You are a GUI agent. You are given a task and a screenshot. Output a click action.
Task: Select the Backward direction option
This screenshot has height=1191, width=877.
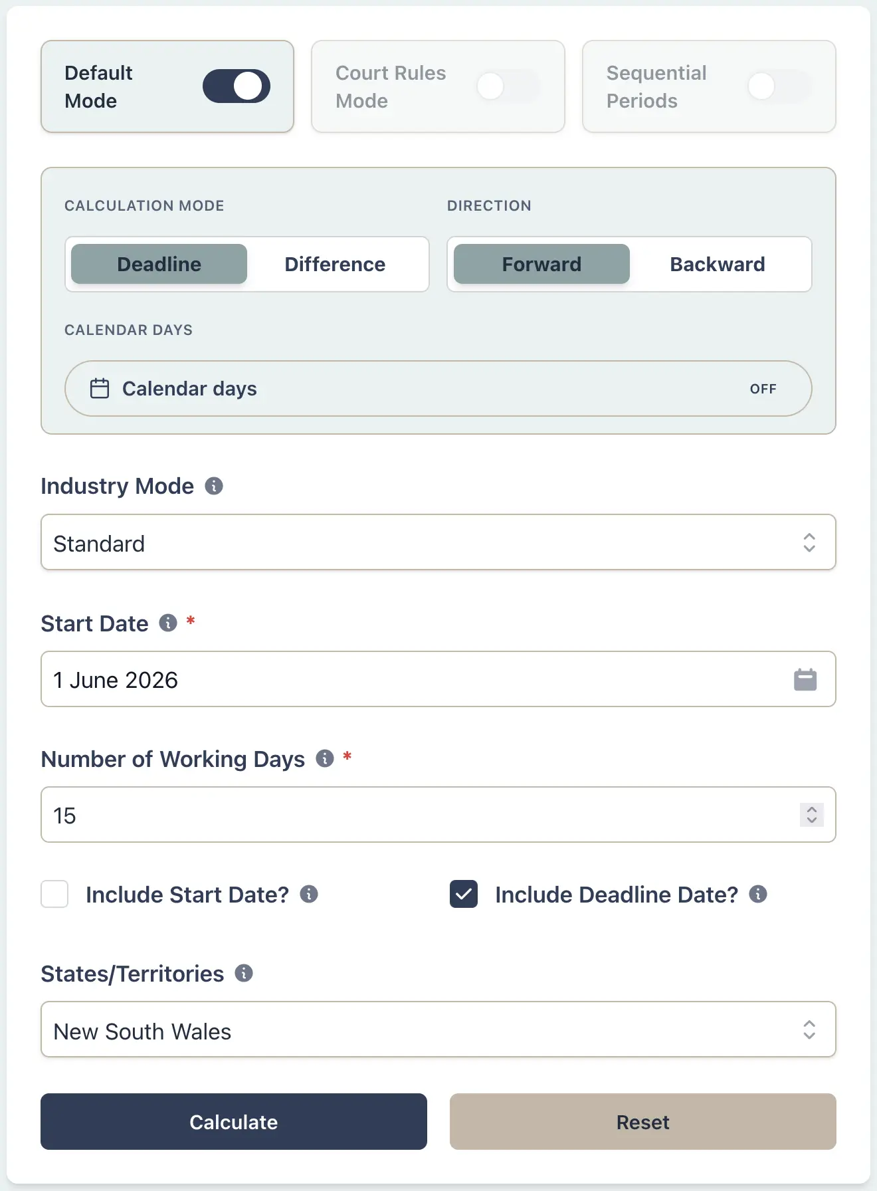click(717, 265)
